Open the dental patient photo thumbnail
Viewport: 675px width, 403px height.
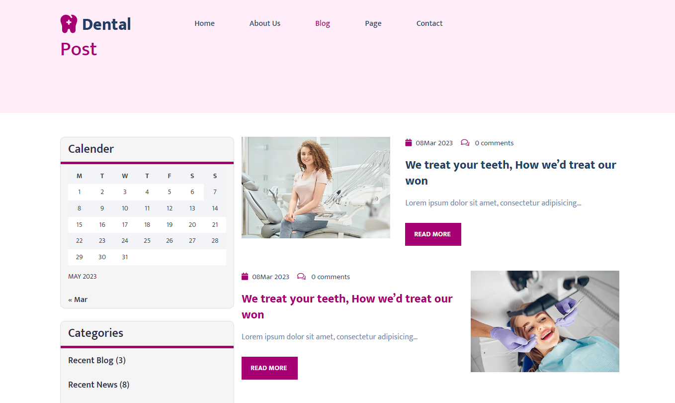pyautogui.click(x=545, y=321)
